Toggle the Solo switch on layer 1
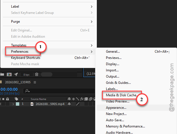 [x=3, y=104]
